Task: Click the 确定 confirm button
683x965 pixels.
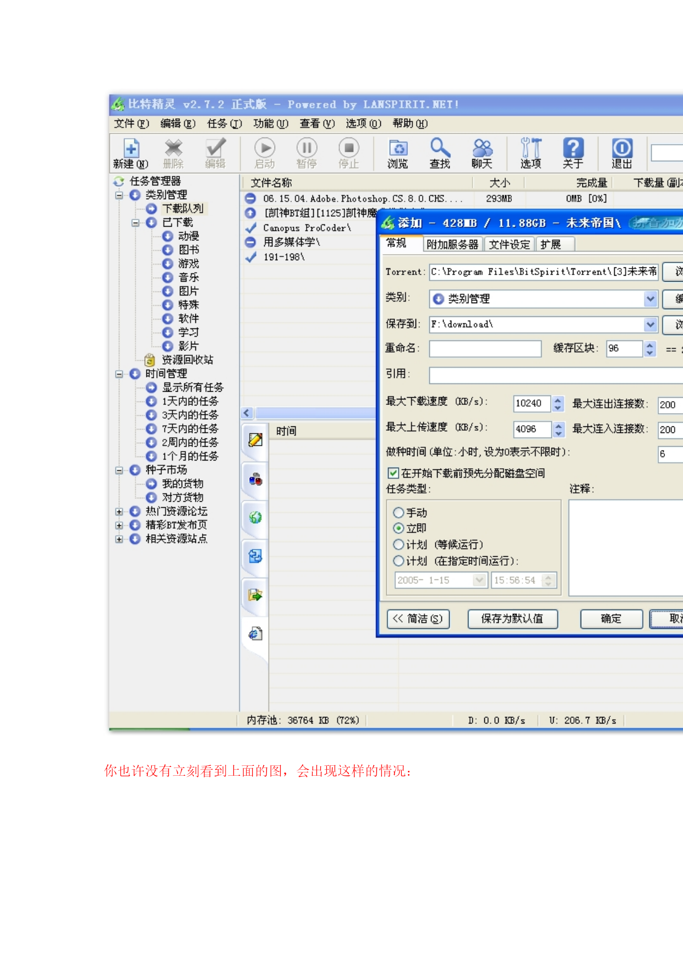Action: pos(611,619)
